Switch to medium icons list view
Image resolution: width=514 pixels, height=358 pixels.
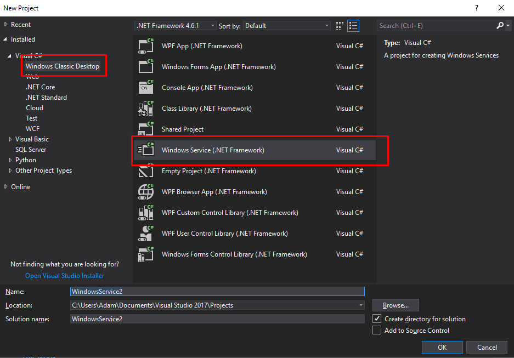(x=353, y=26)
